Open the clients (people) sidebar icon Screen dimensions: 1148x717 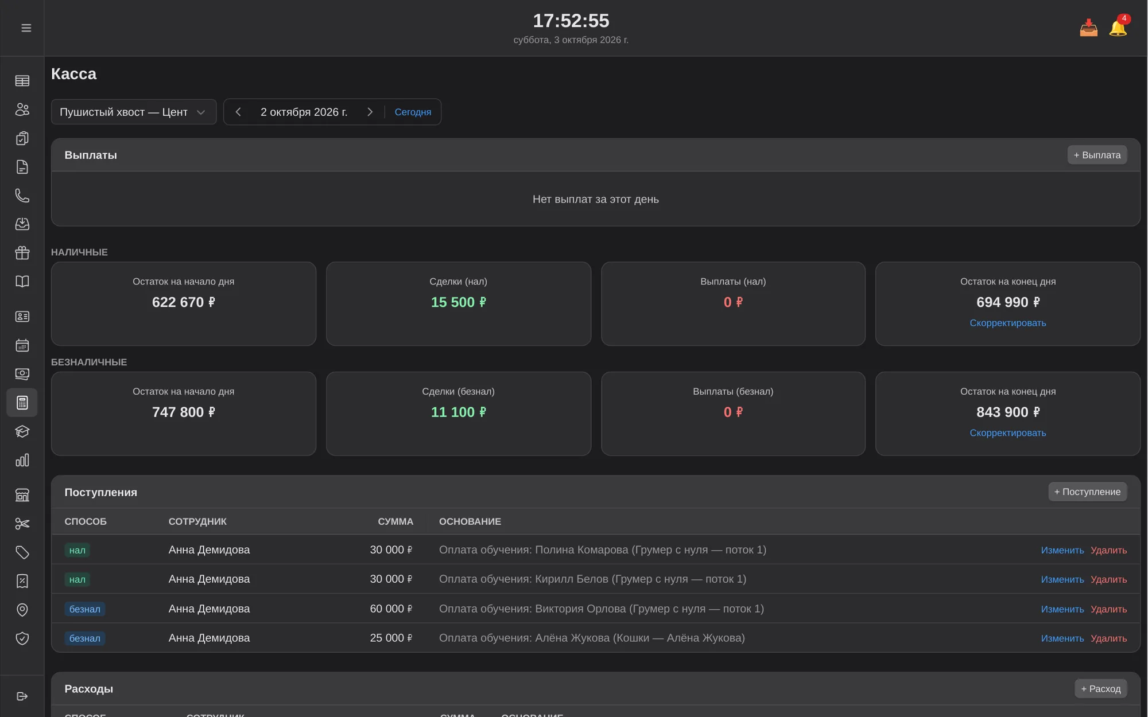[22, 110]
